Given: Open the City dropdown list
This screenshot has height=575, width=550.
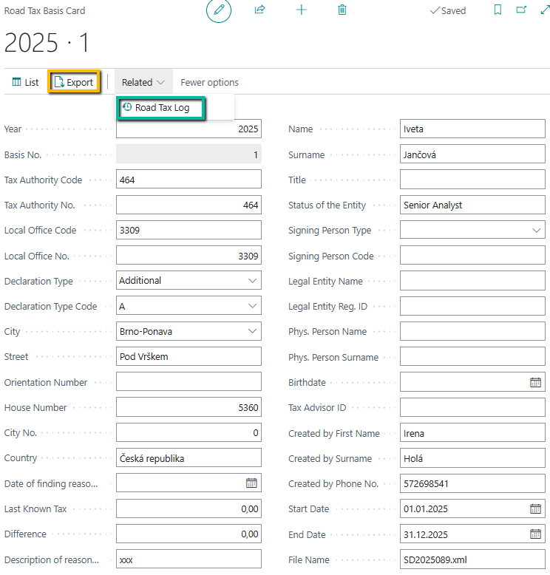Looking at the screenshot, I should [252, 331].
